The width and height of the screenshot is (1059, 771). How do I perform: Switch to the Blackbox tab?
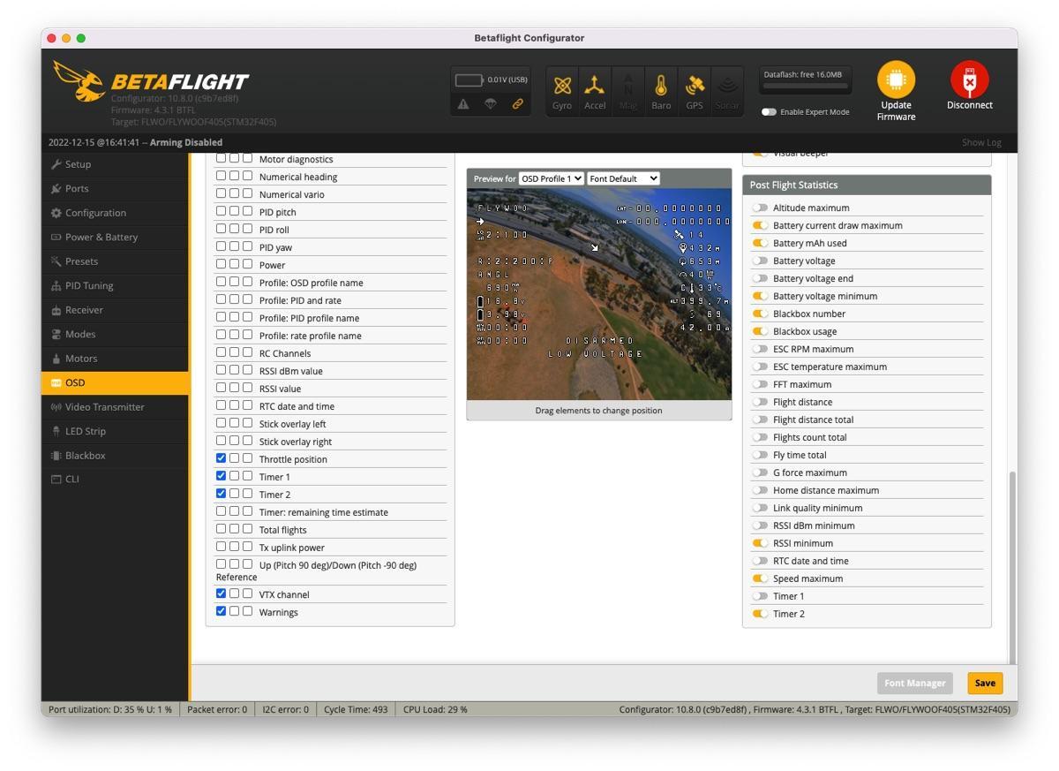115,456
